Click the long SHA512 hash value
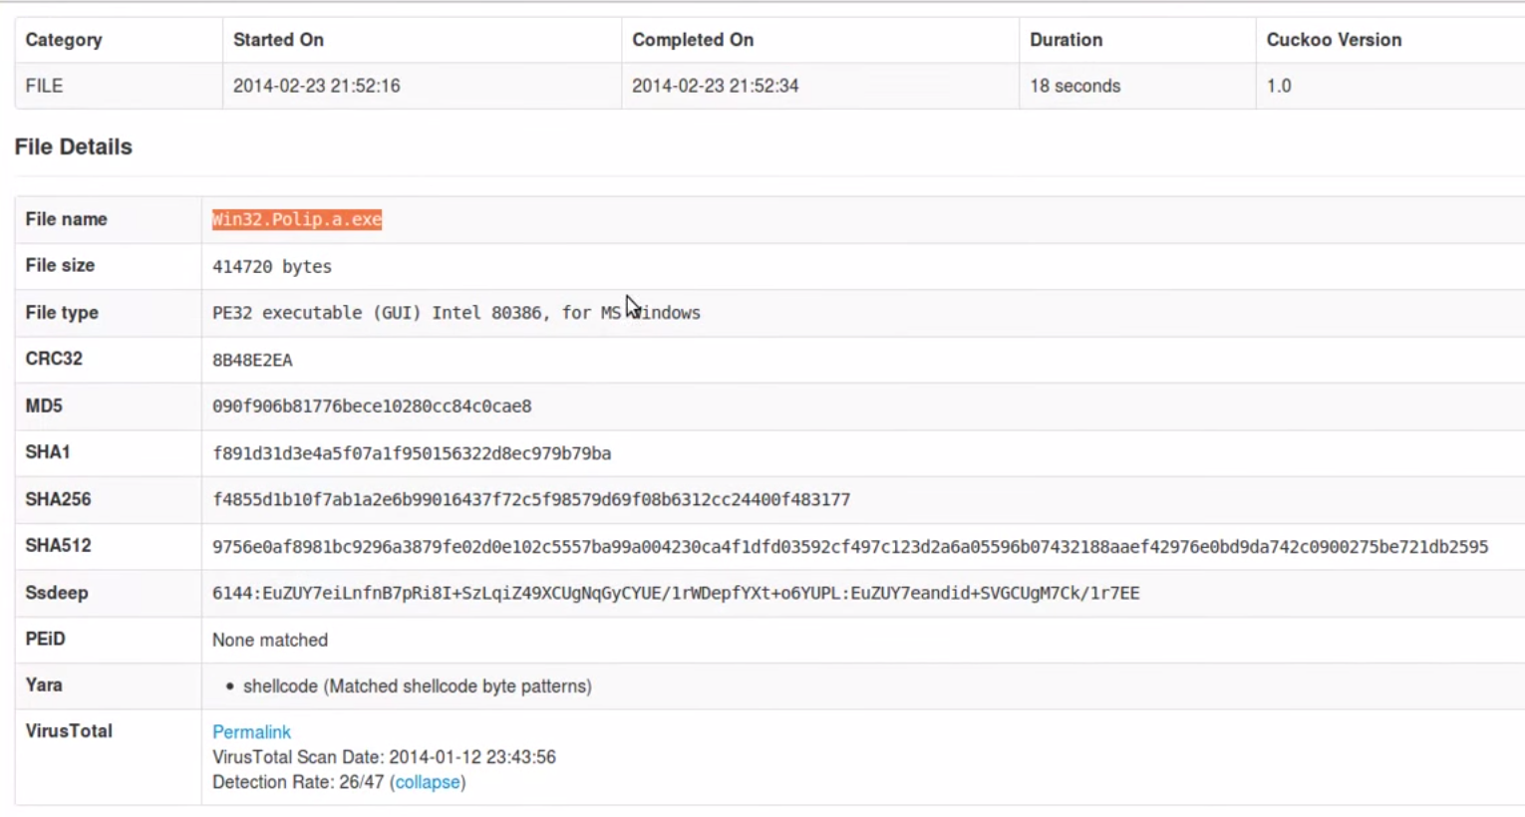This screenshot has height=817, width=1525. pyautogui.click(x=849, y=547)
